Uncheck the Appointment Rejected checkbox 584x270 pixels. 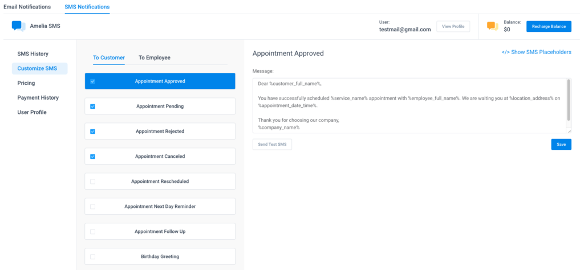pos(93,131)
